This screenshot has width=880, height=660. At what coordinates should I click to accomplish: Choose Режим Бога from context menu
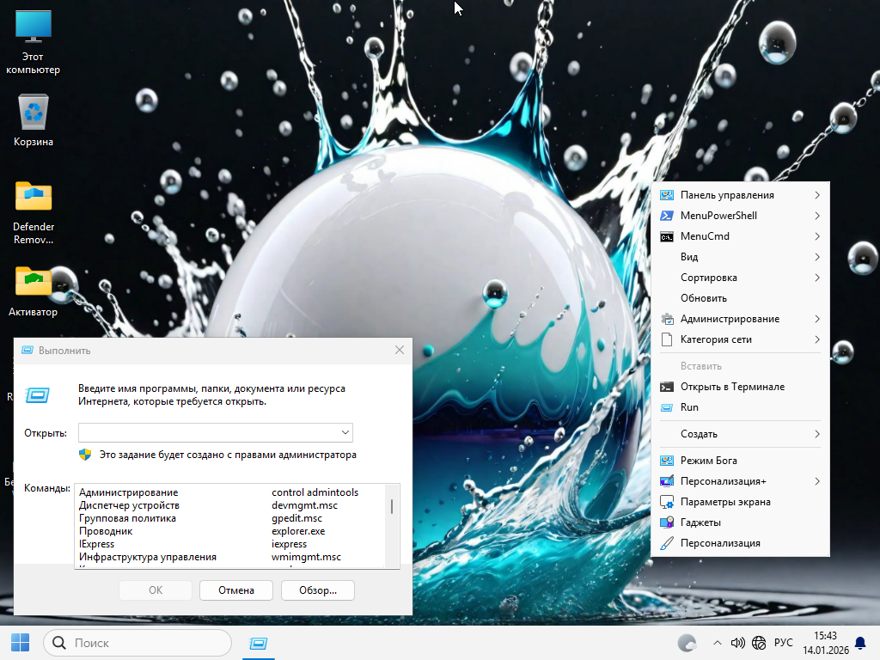[708, 461]
